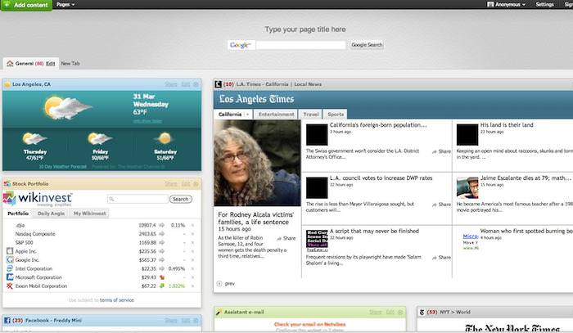Switch to the Entertainment tab
This screenshot has height=333, width=573.
[x=276, y=115]
